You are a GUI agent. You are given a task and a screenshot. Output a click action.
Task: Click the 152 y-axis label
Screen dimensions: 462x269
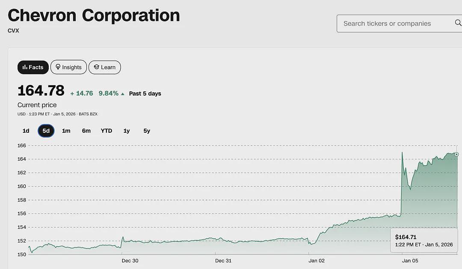coord(22,241)
